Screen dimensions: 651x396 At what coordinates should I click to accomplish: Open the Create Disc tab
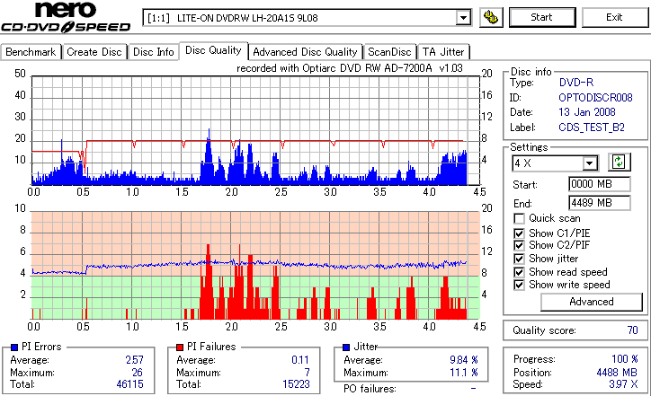pos(94,52)
